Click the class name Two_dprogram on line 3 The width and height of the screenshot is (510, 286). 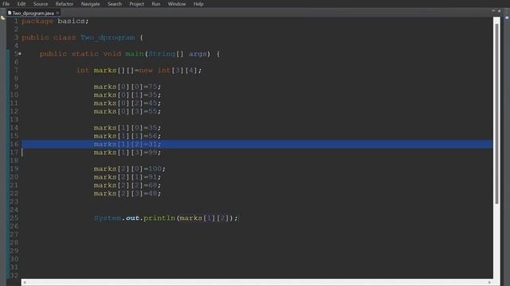click(108, 37)
